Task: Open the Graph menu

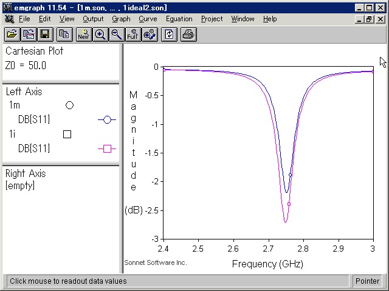Action: 121,19
